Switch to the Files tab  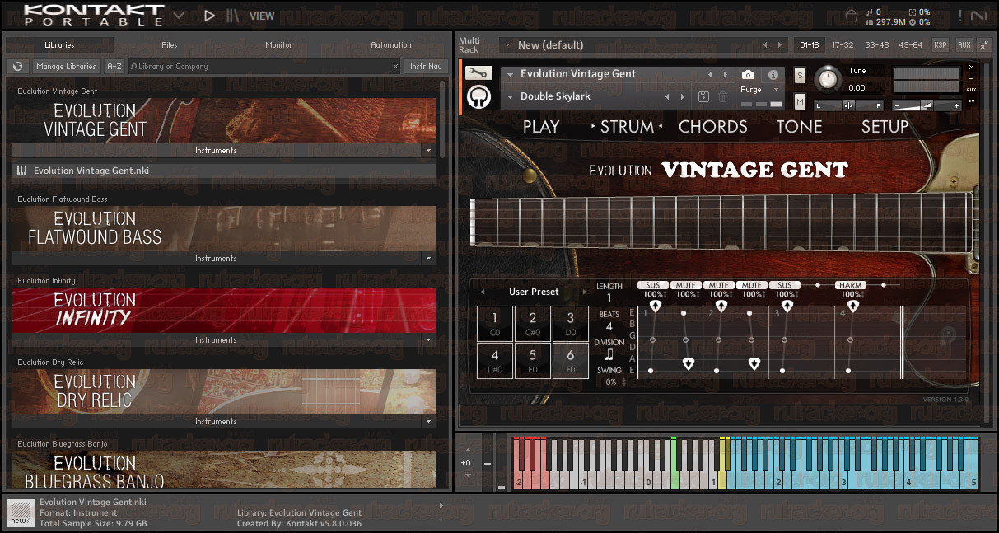pos(169,45)
